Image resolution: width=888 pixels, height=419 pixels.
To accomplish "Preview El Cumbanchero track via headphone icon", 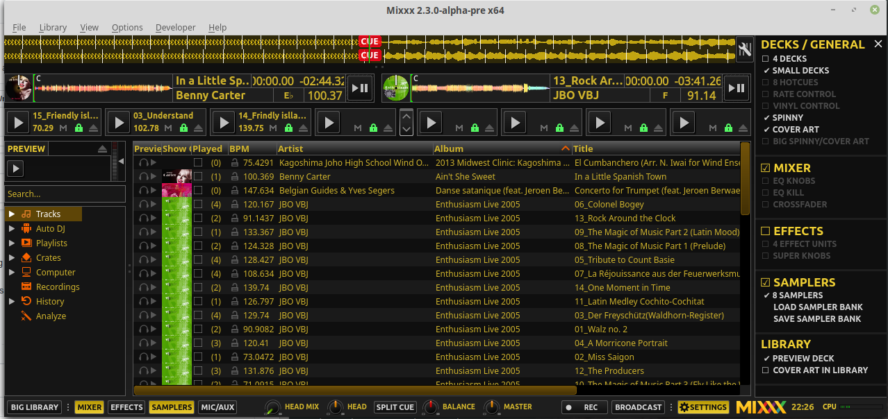I will (x=144, y=162).
